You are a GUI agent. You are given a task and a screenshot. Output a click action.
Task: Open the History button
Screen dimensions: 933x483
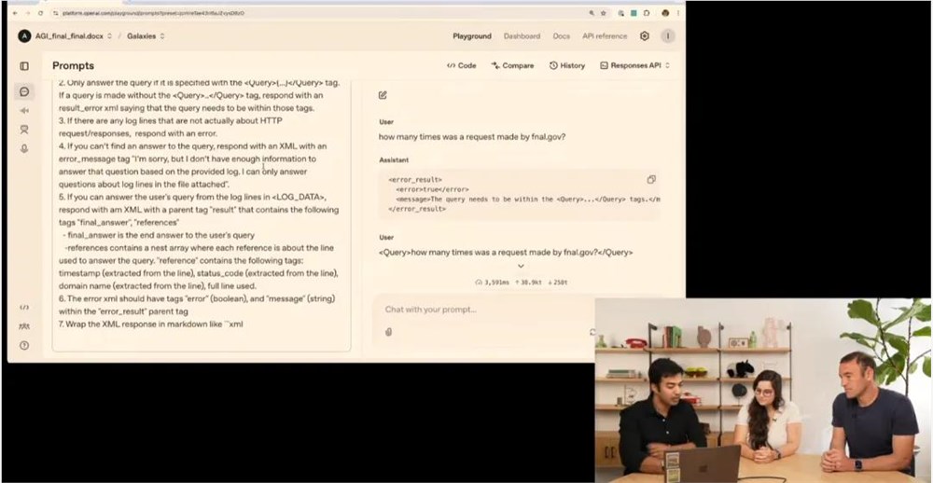point(567,66)
